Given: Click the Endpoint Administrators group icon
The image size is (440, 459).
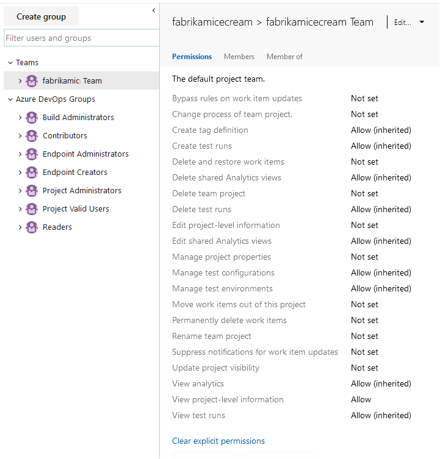Looking at the screenshot, I should (x=32, y=154).
